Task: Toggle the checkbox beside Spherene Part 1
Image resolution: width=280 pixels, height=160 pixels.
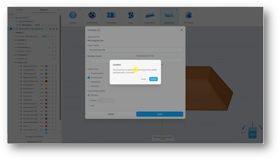Action: 11,29
